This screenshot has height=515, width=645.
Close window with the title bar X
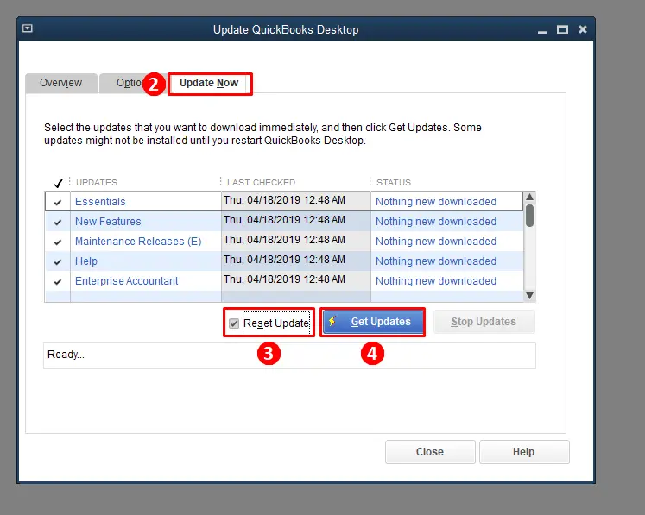click(x=583, y=29)
